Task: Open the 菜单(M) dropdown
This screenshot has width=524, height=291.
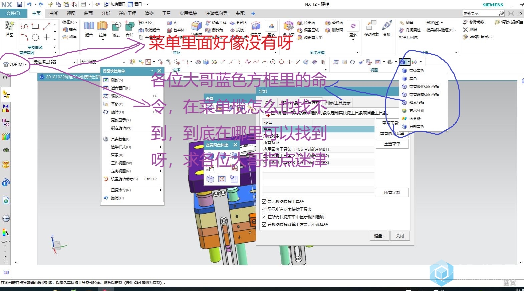Action: click(15, 64)
